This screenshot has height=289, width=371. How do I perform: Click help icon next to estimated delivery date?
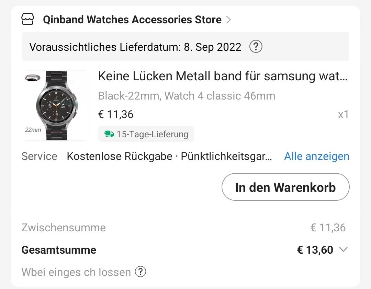[x=256, y=47]
